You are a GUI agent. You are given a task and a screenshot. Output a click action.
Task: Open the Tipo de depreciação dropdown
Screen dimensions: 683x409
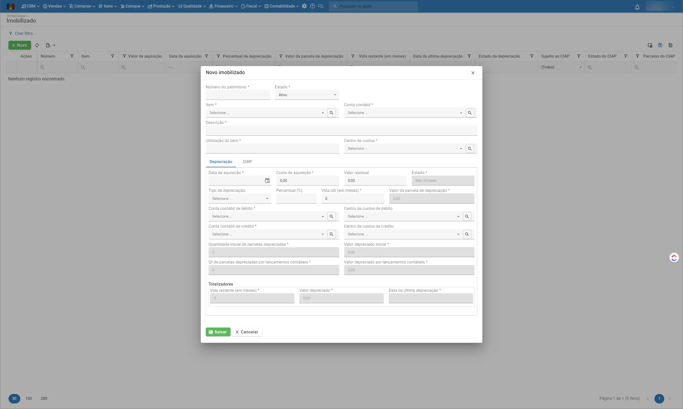click(x=240, y=198)
